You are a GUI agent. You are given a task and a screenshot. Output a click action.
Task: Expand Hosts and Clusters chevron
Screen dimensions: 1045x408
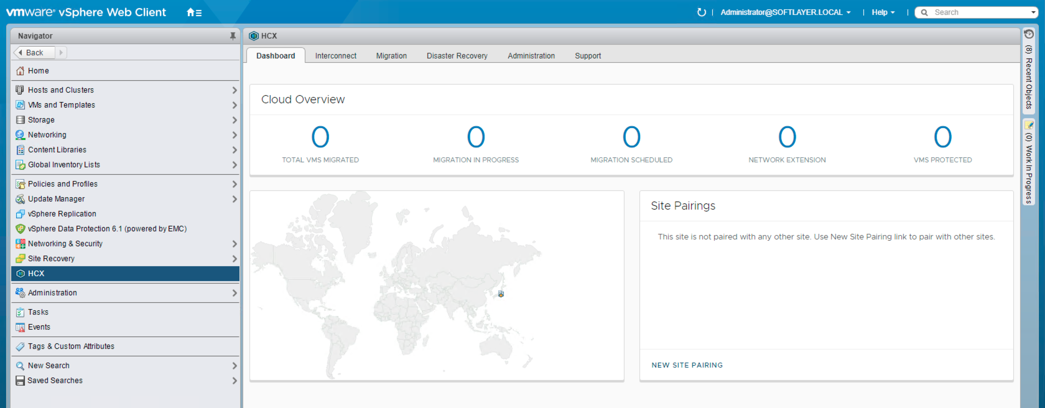click(x=235, y=90)
